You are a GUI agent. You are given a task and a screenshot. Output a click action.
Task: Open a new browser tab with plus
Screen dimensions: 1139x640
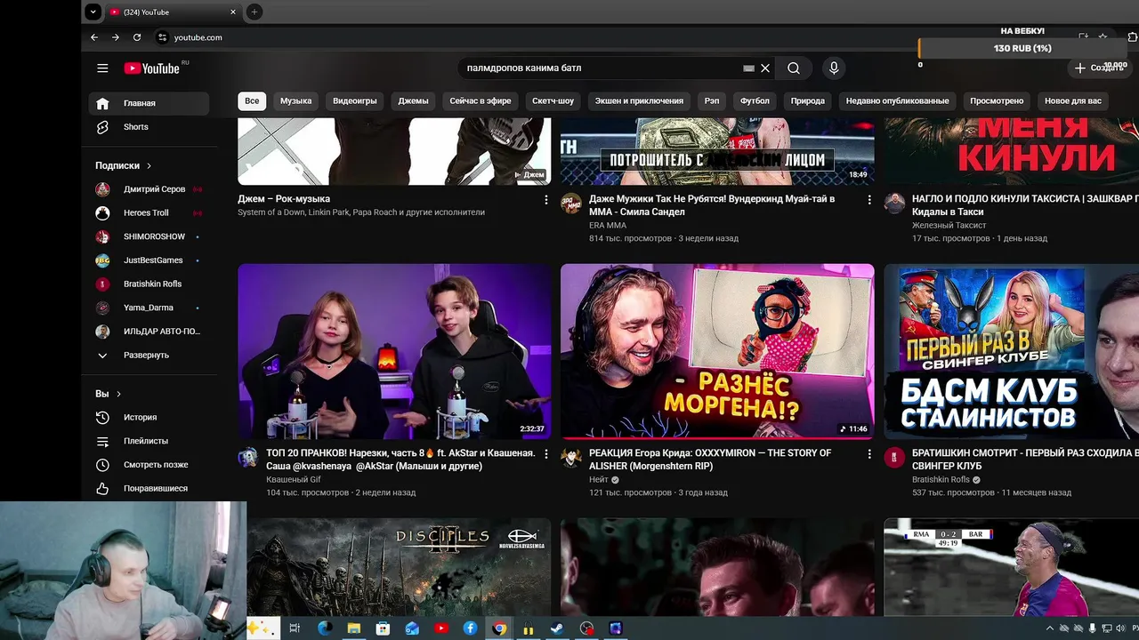[x=254, y=12]
